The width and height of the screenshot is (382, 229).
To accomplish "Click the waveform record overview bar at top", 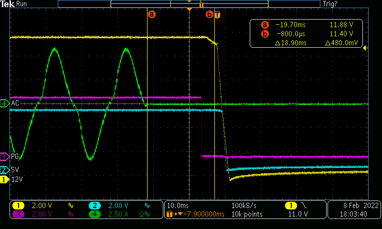I will (189, 4).
